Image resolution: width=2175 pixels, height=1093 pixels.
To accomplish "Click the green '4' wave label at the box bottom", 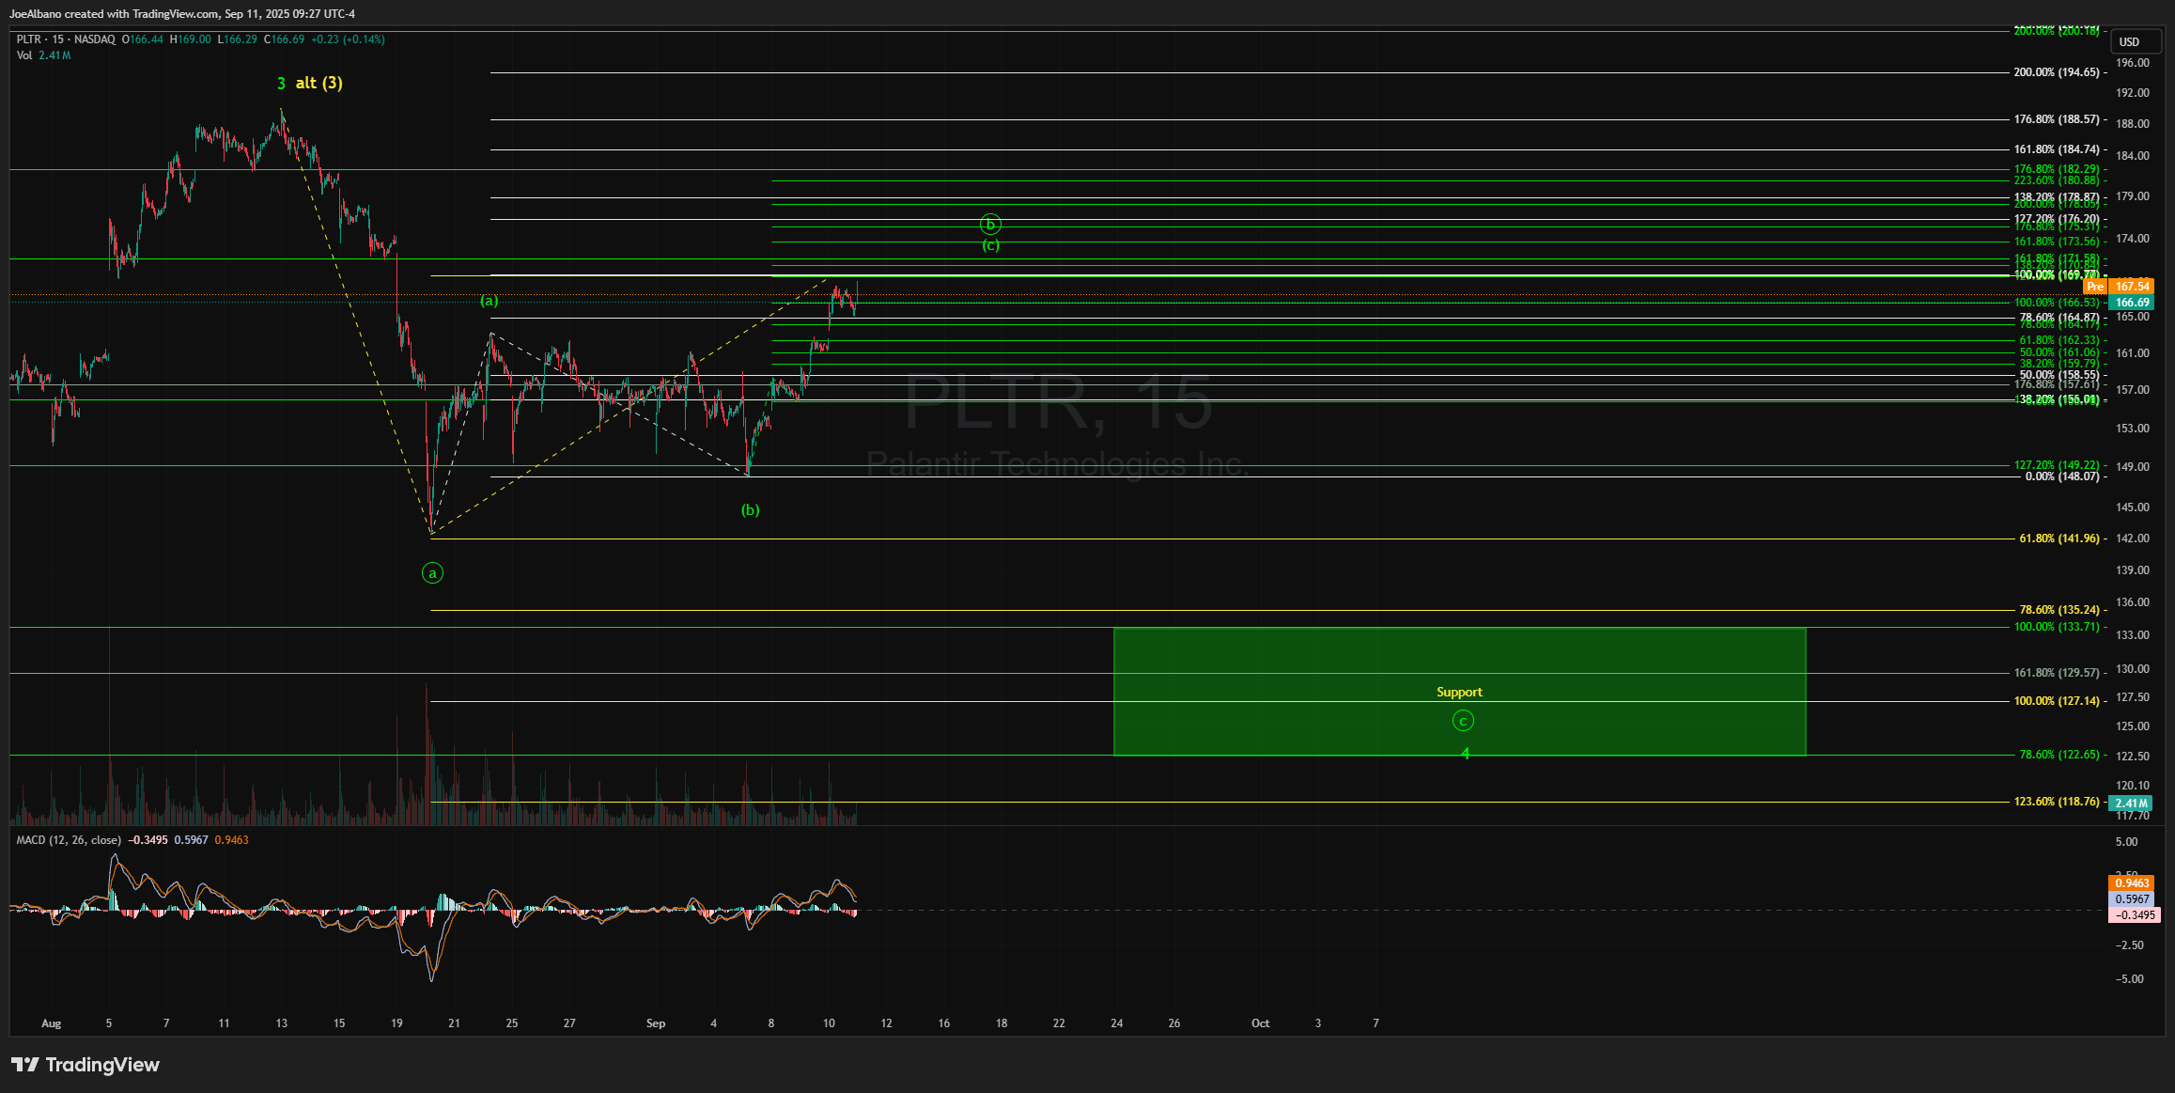I will click(1465, 754).
